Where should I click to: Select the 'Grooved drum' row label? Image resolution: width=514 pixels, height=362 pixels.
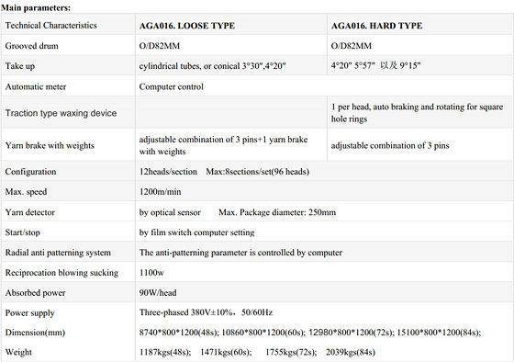(x=31, y=46)
